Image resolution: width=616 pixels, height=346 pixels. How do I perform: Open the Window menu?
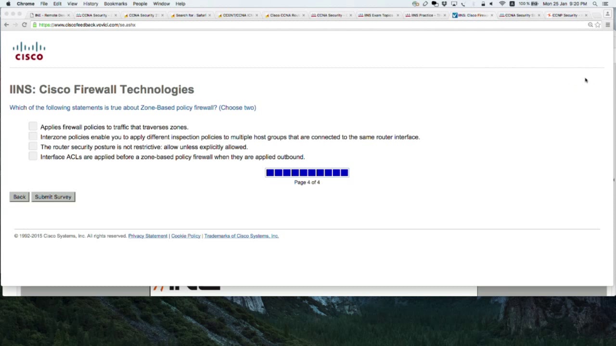click(x=161, y=4)
